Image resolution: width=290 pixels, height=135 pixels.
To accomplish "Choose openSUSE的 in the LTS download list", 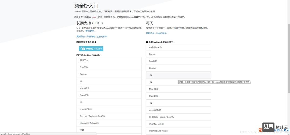I will (x=109, y=109).
